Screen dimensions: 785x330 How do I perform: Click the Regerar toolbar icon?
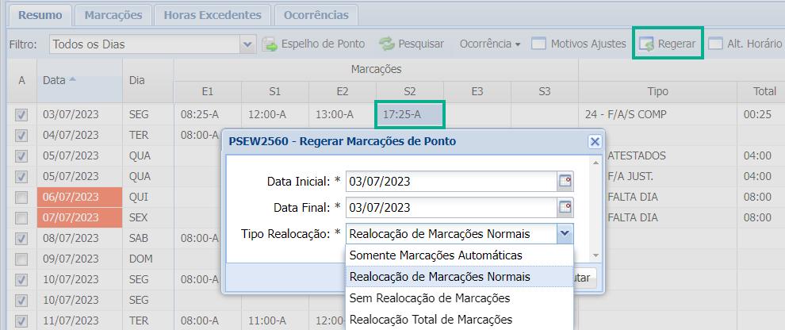(646, 44)
